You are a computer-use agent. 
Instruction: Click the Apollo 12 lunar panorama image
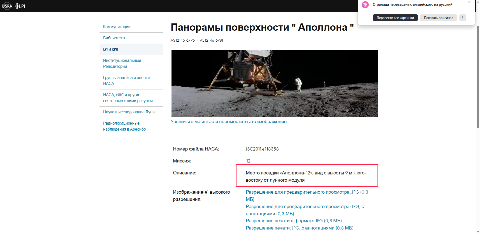click(x=274, y=83)
